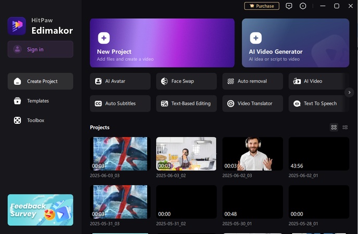The image size is (358, 234).
Task: Start Auto Subtitles tool
Action: tap(120, 103)
